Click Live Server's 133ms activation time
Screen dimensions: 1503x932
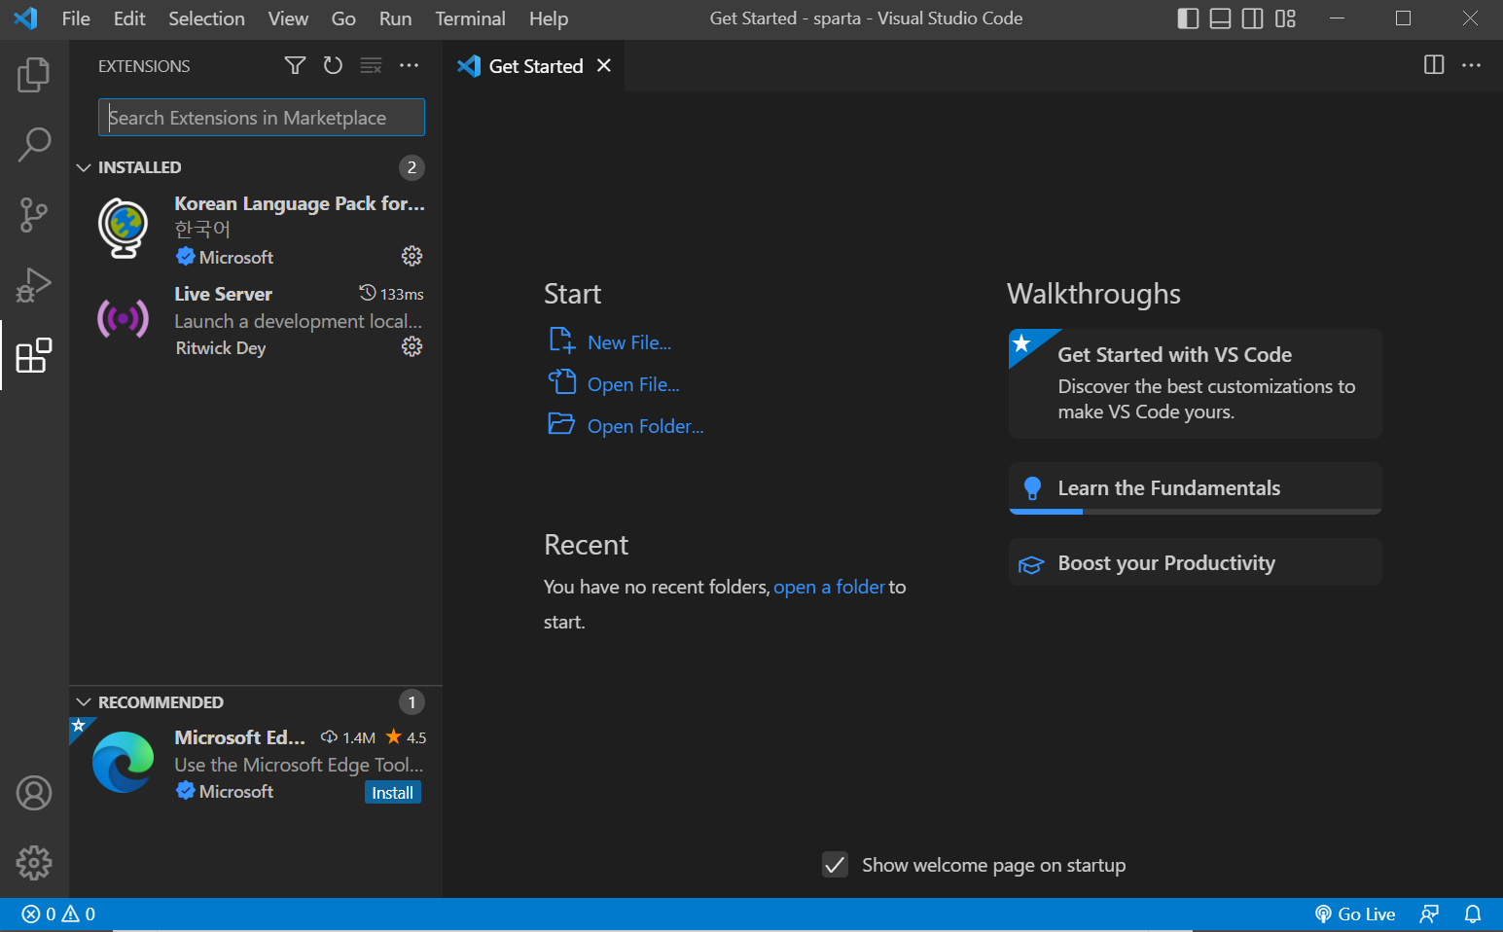pyautogui.click(x=391, y=294)
